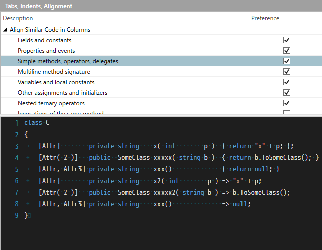Click 'Invocations of the same method' row
Image resolution: width=322 pixels, height=250 pixels.
[161, 112]
